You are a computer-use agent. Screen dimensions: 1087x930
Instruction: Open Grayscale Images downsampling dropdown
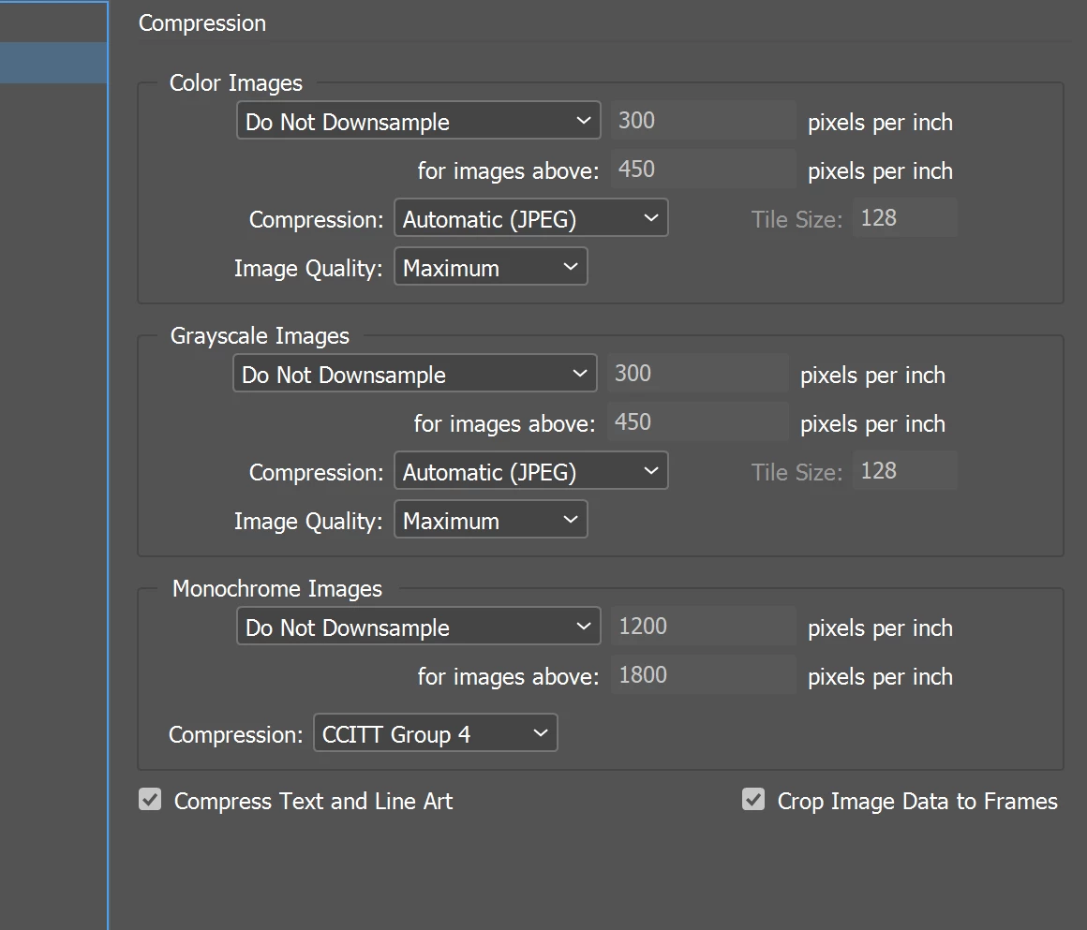point(414,375)
